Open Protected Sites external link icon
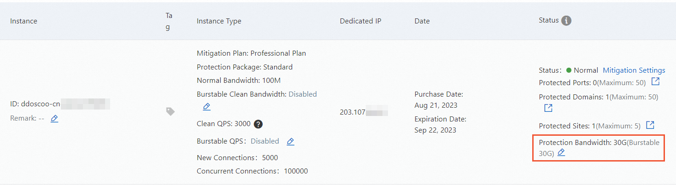Viewport: 676px width, 185px height. point(650,125)
